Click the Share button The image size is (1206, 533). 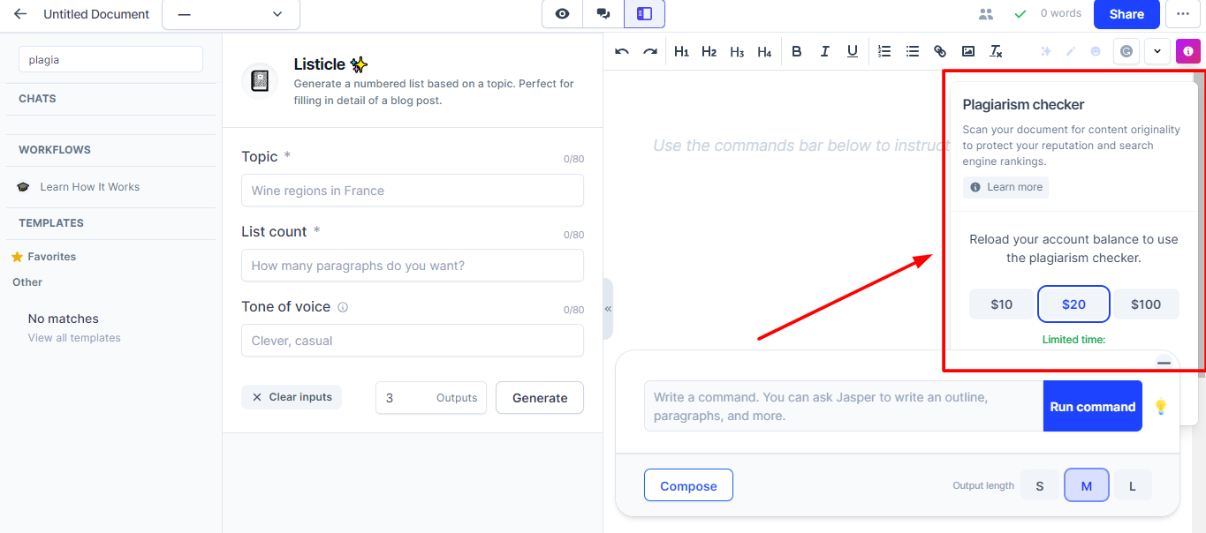(1126, 14)
